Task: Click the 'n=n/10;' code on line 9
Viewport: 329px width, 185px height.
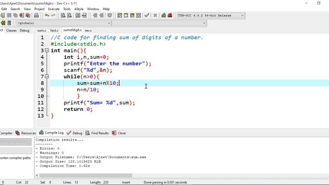Action: point(88,89)
